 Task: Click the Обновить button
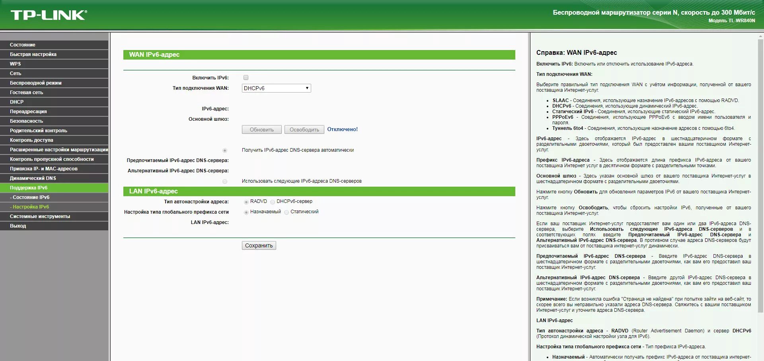(x=262, y=129)
